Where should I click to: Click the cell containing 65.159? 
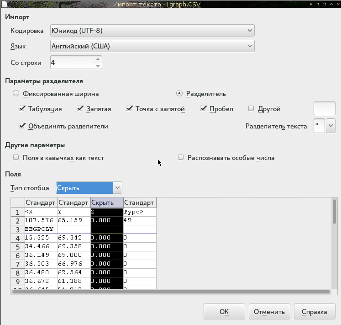[x=74, y=220]
